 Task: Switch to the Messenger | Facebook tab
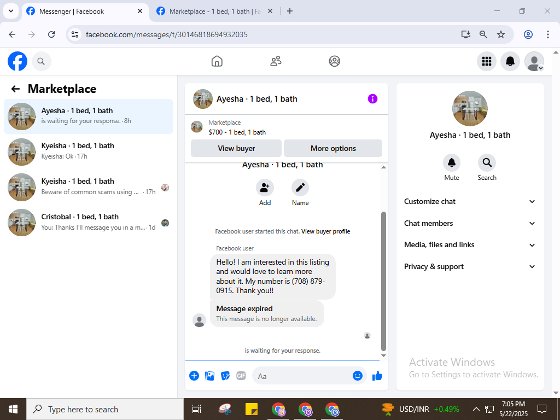click(85, 11)
